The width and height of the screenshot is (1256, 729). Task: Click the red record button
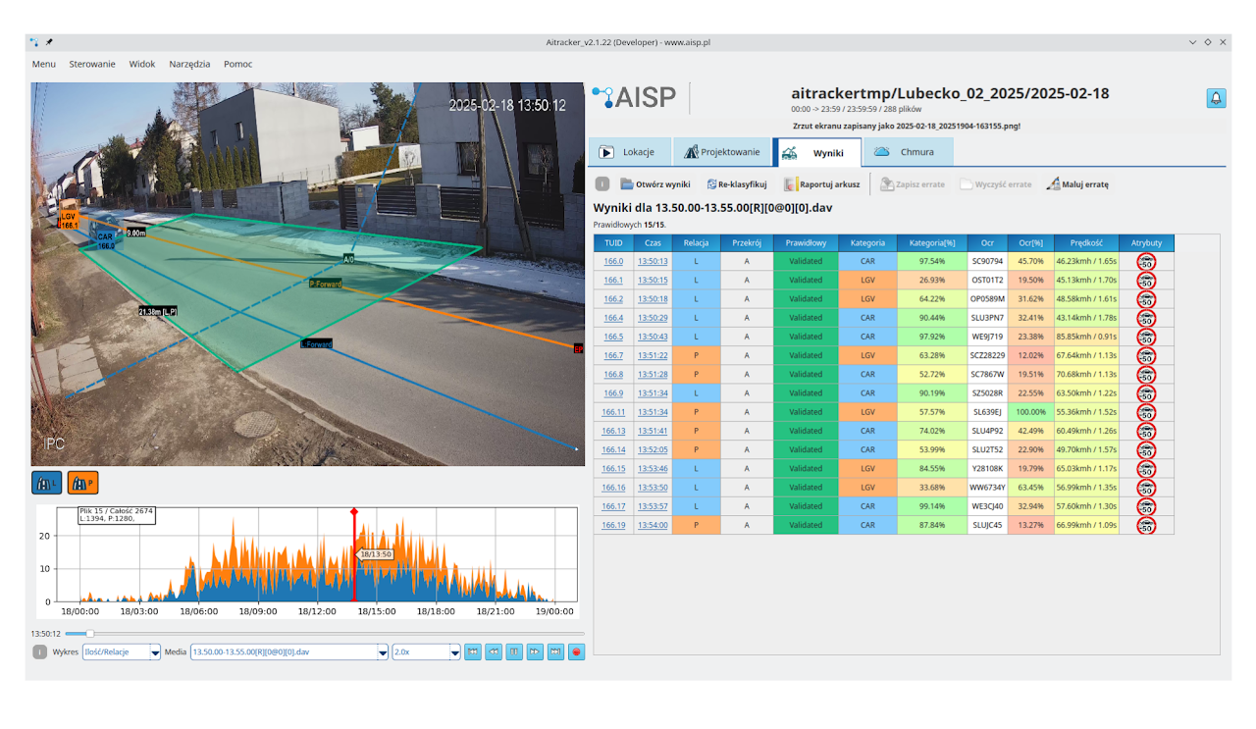576,651
